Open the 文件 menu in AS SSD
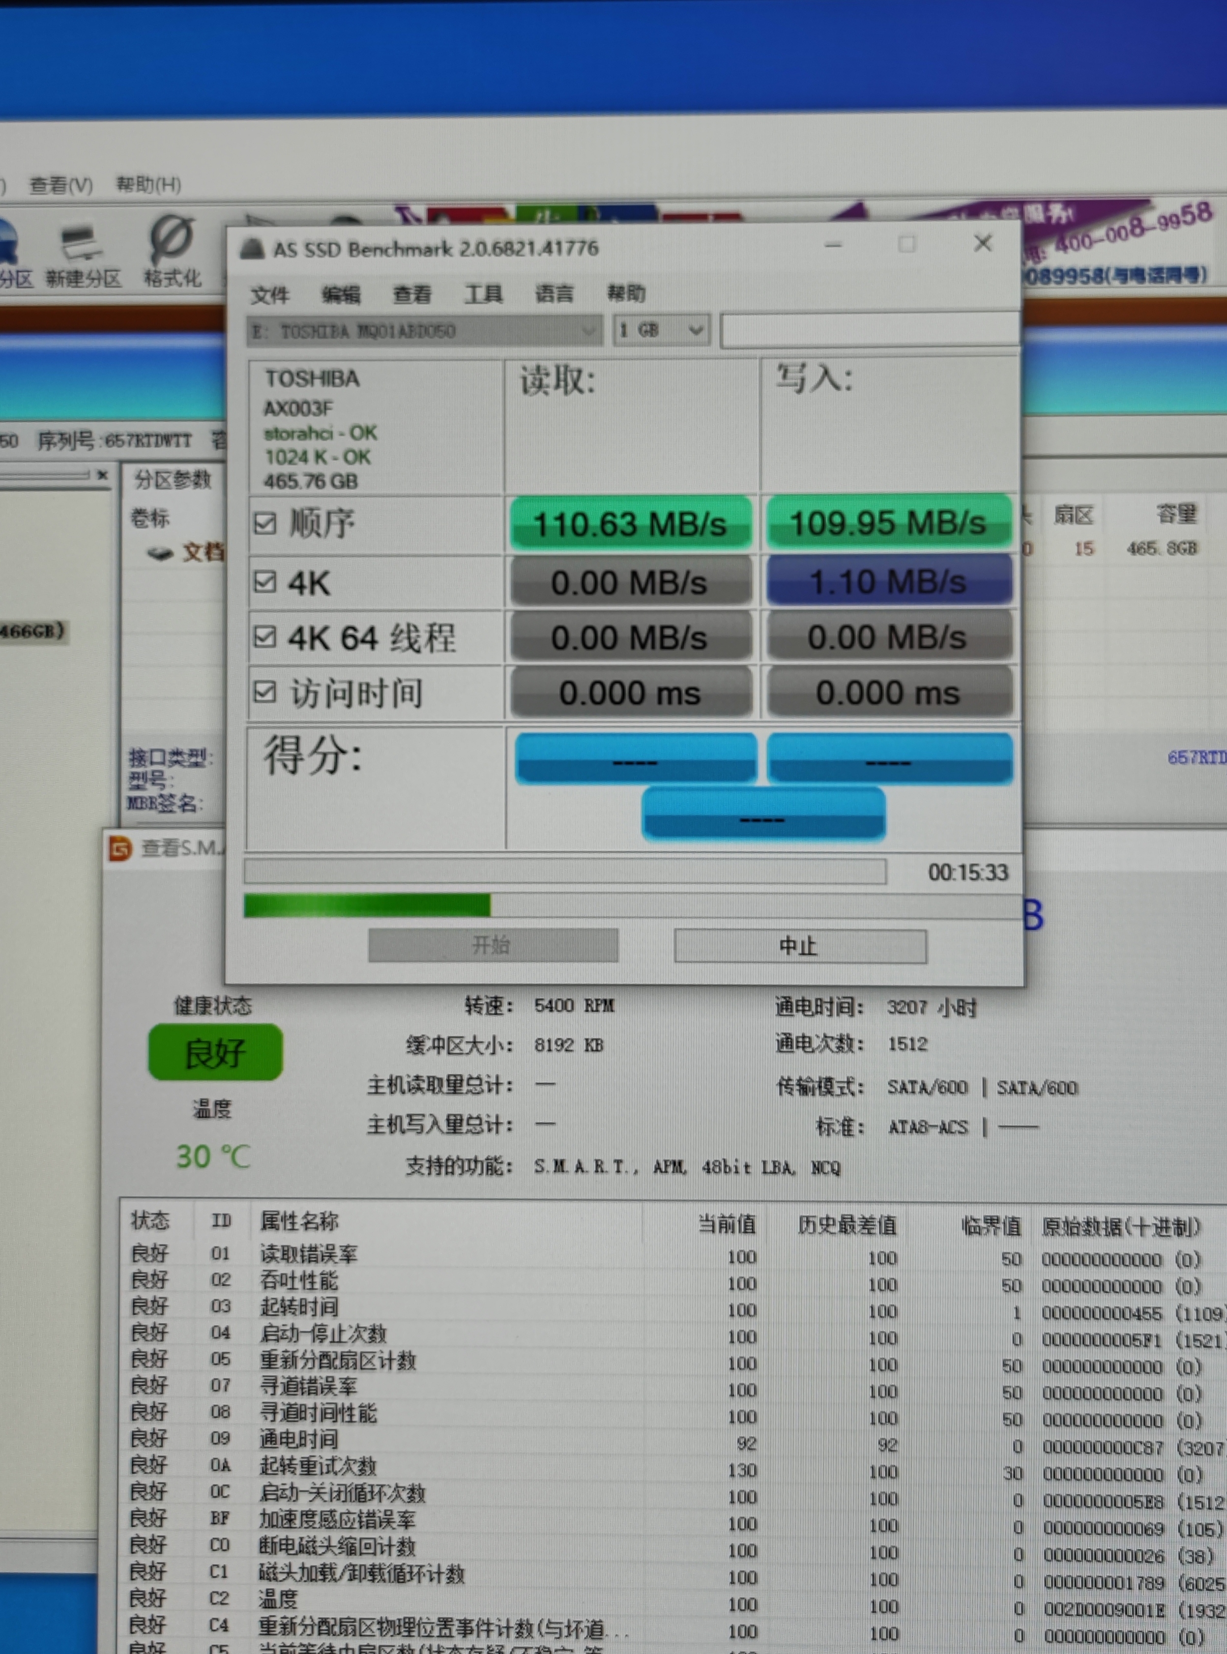 (x=269, y=295)
